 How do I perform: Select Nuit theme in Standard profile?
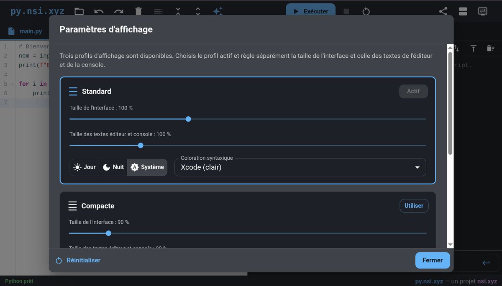pyautogui.click(x=113, y=167)
